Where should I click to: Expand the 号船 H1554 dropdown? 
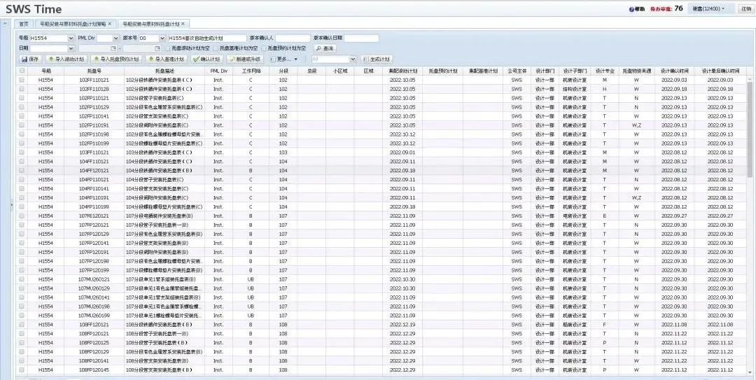[x=71, y=38]
